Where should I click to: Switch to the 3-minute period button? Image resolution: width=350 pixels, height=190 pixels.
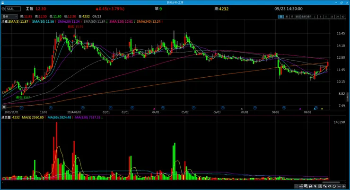pos(320,17)
